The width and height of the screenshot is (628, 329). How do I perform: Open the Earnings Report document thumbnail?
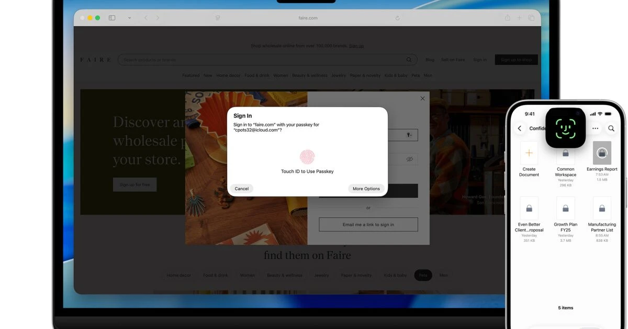pos(602,153)
